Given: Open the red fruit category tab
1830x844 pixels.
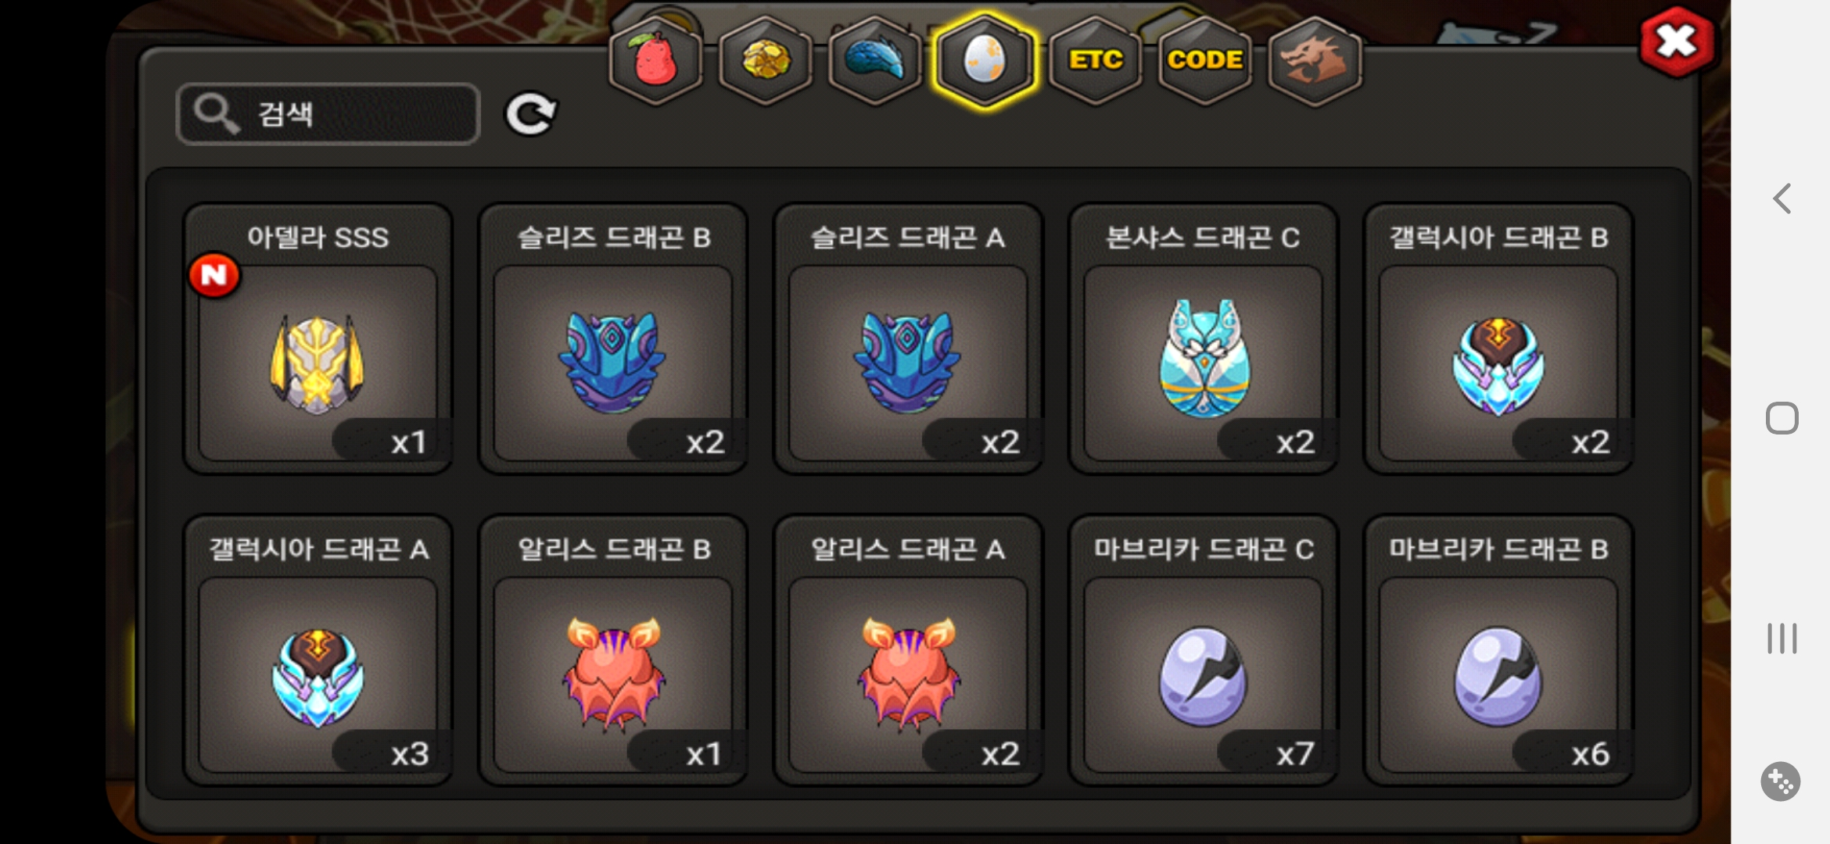Looking at the screenshot, I should (x=655, y=61).
